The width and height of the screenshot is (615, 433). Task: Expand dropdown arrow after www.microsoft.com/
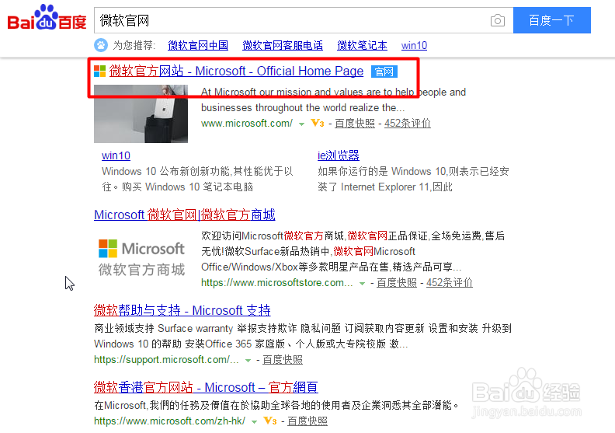[x=301, y=124]
